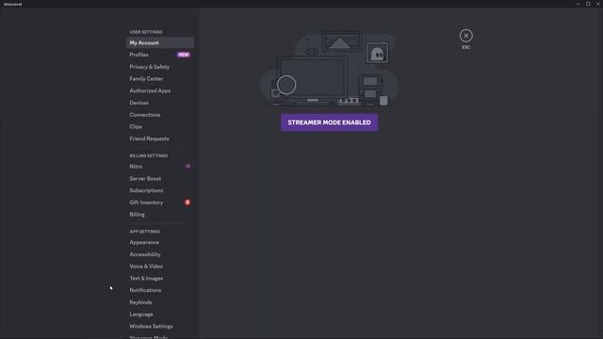This screenshot has width=603, height=339.
Task: Open the My Account settings page
Action: [160, 42]
